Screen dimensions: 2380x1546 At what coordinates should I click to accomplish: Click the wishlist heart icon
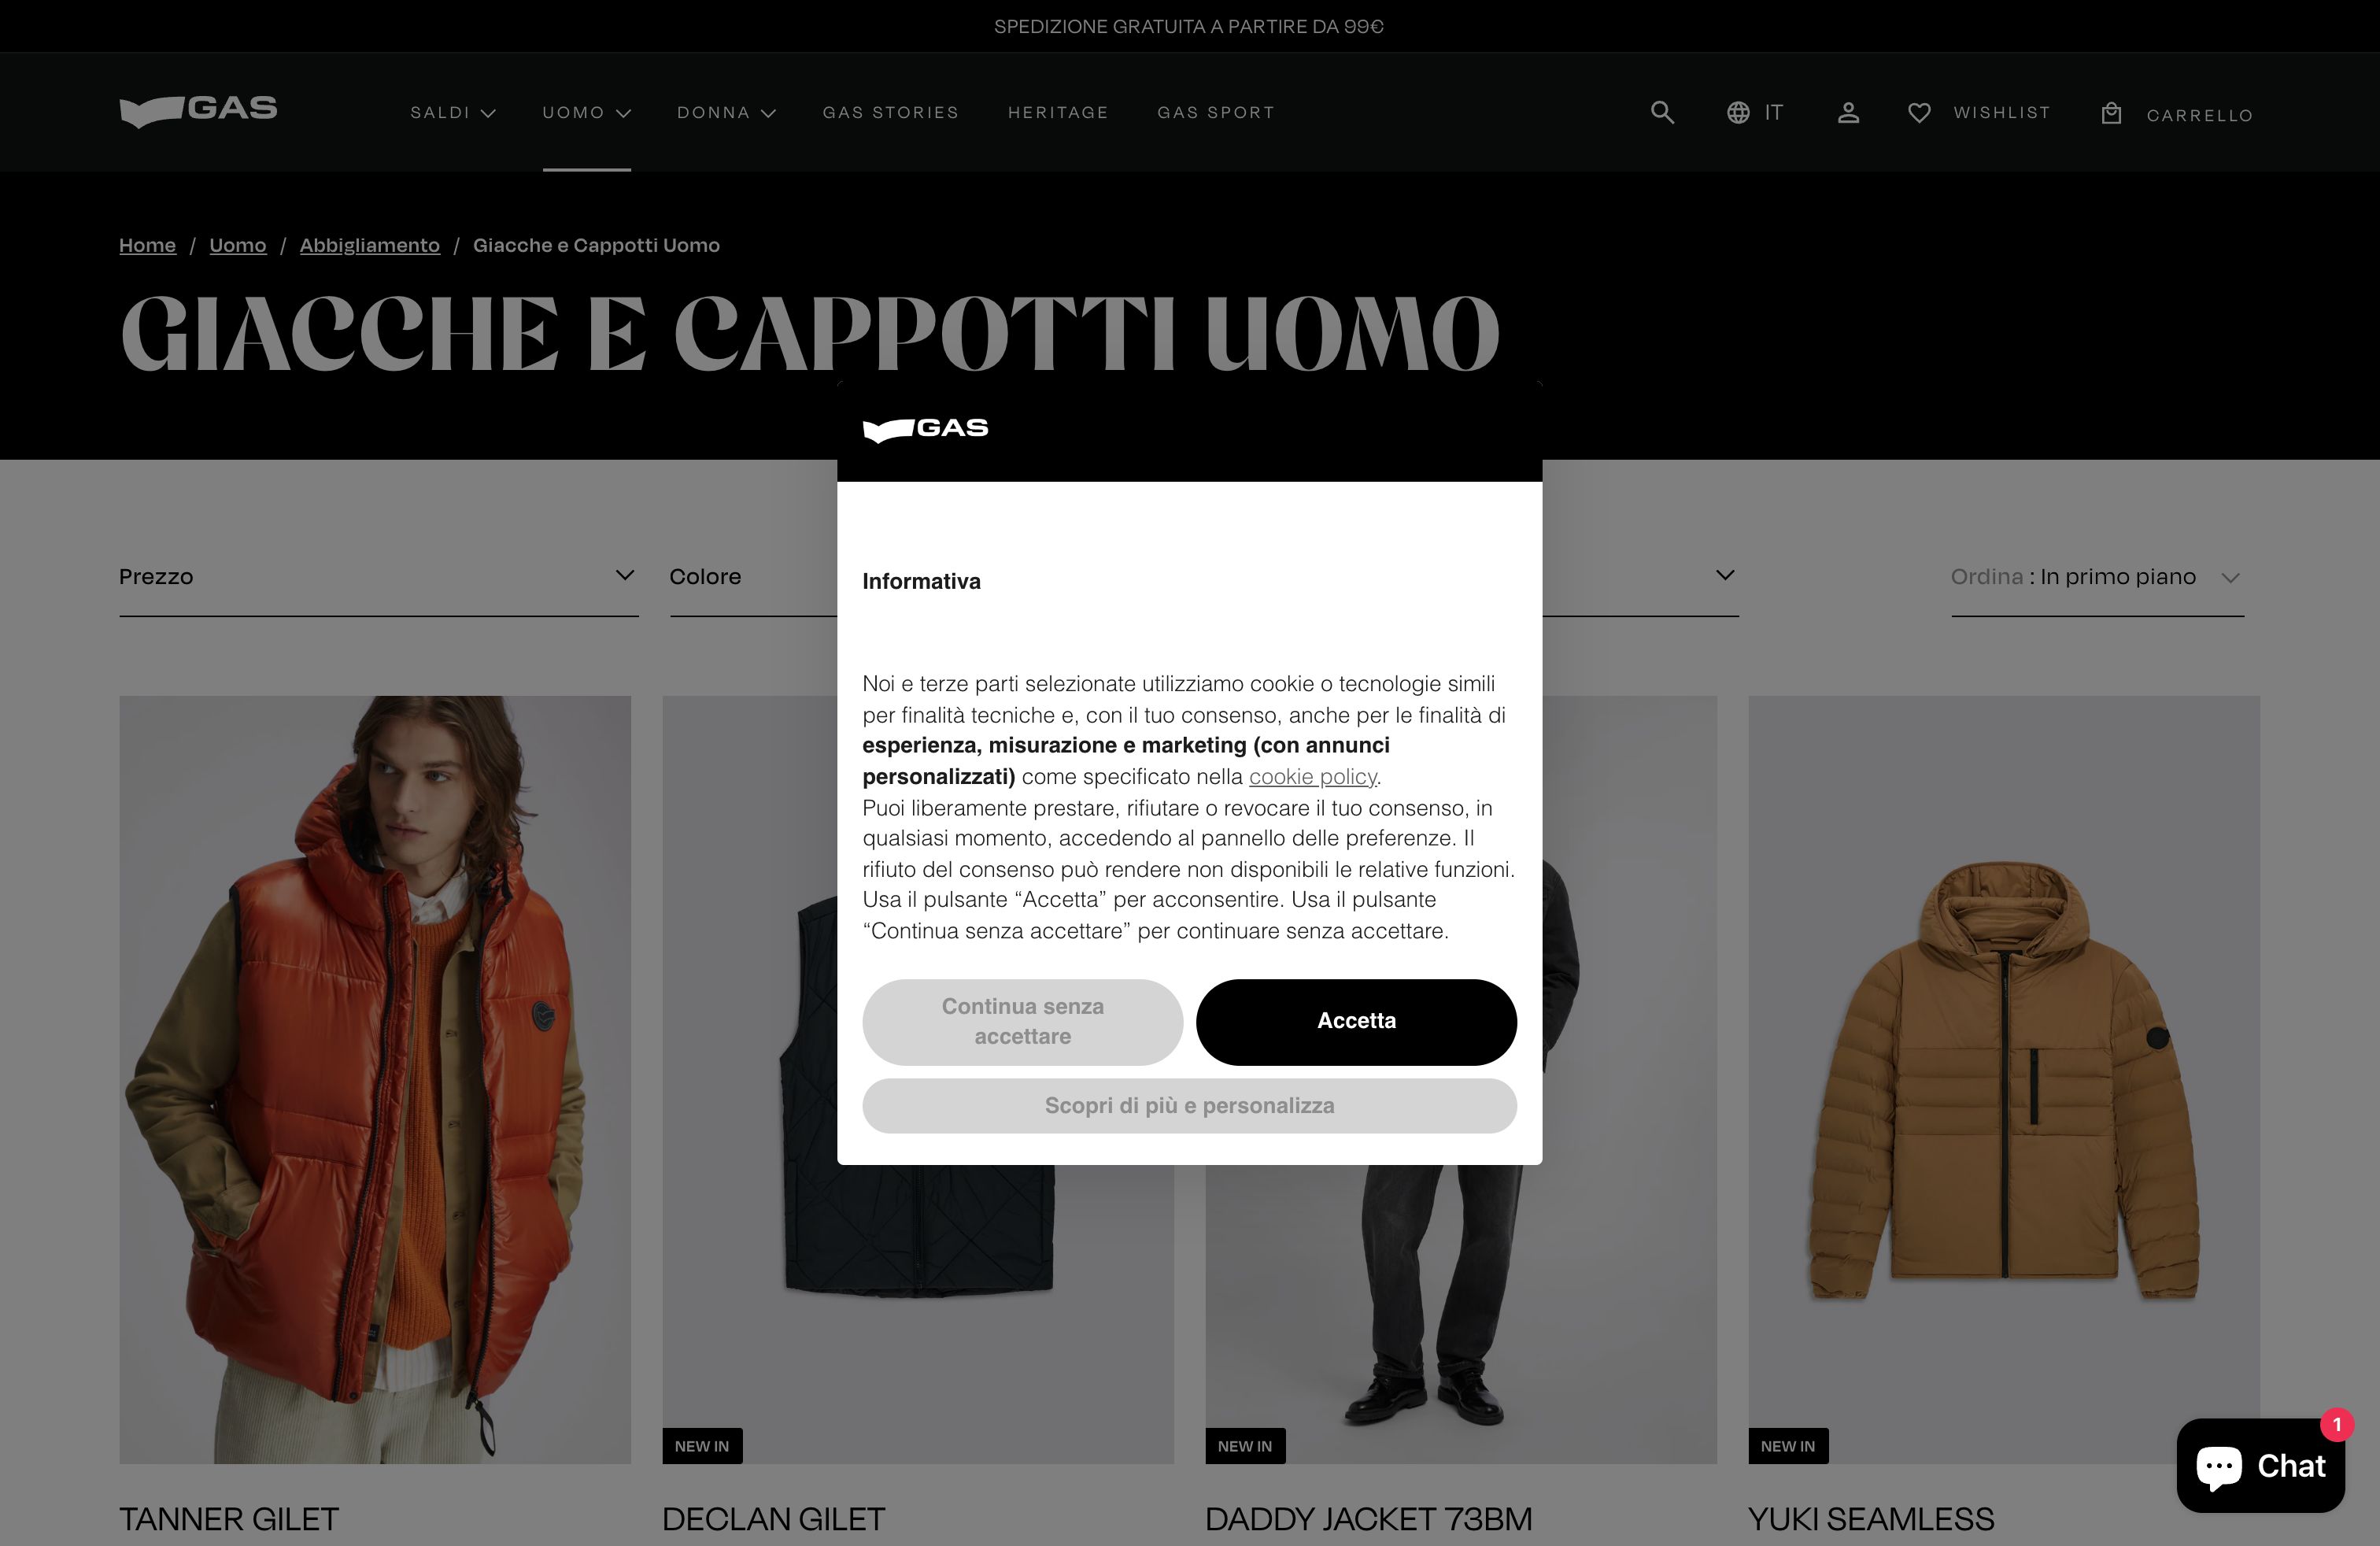tap(1919, 113)
